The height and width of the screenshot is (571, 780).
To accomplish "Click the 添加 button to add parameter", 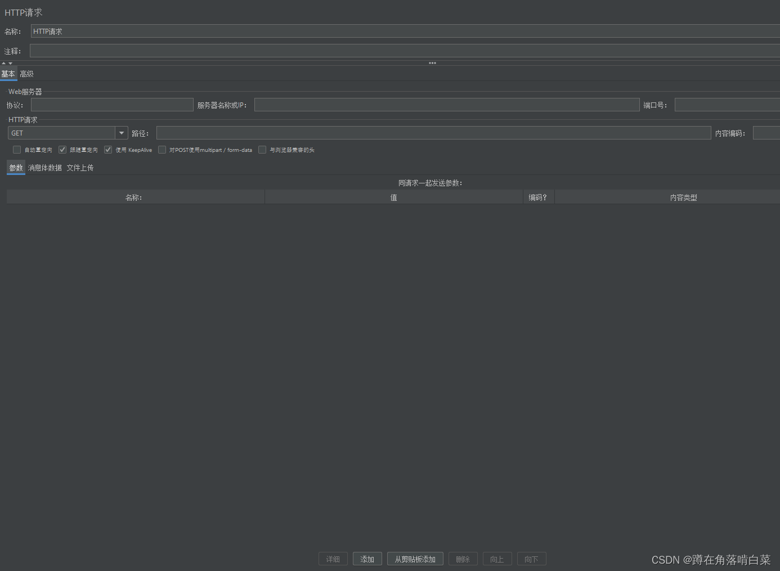I will click(x=367, y=559).
